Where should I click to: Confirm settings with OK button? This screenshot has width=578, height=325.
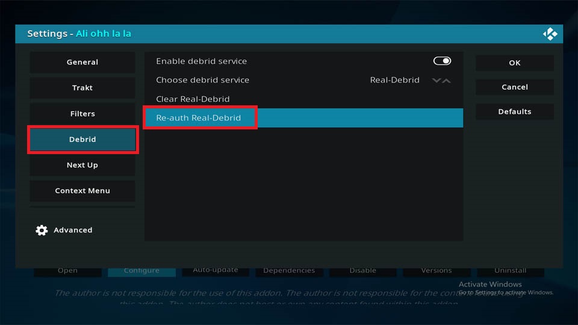[x=515, y=63]
